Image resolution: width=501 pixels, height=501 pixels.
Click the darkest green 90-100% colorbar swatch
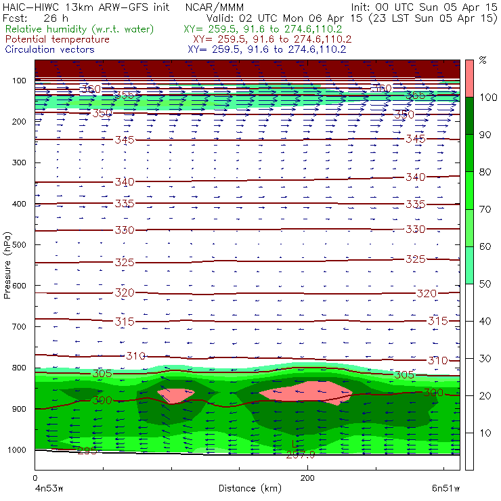click(469, 116)
